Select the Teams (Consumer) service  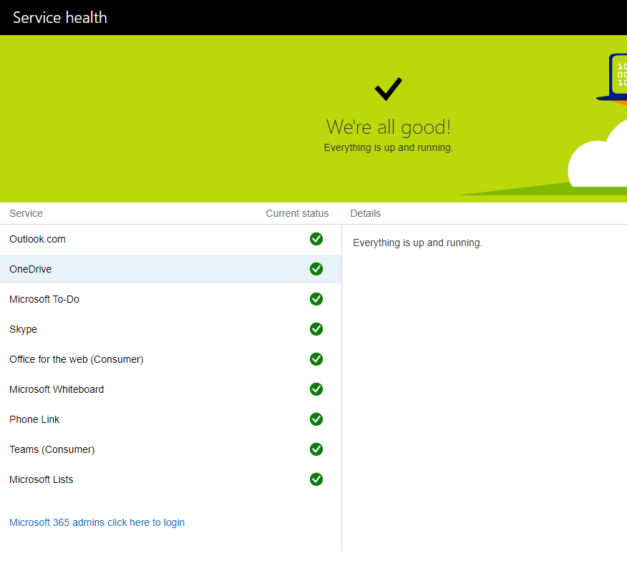coord(171,449)
